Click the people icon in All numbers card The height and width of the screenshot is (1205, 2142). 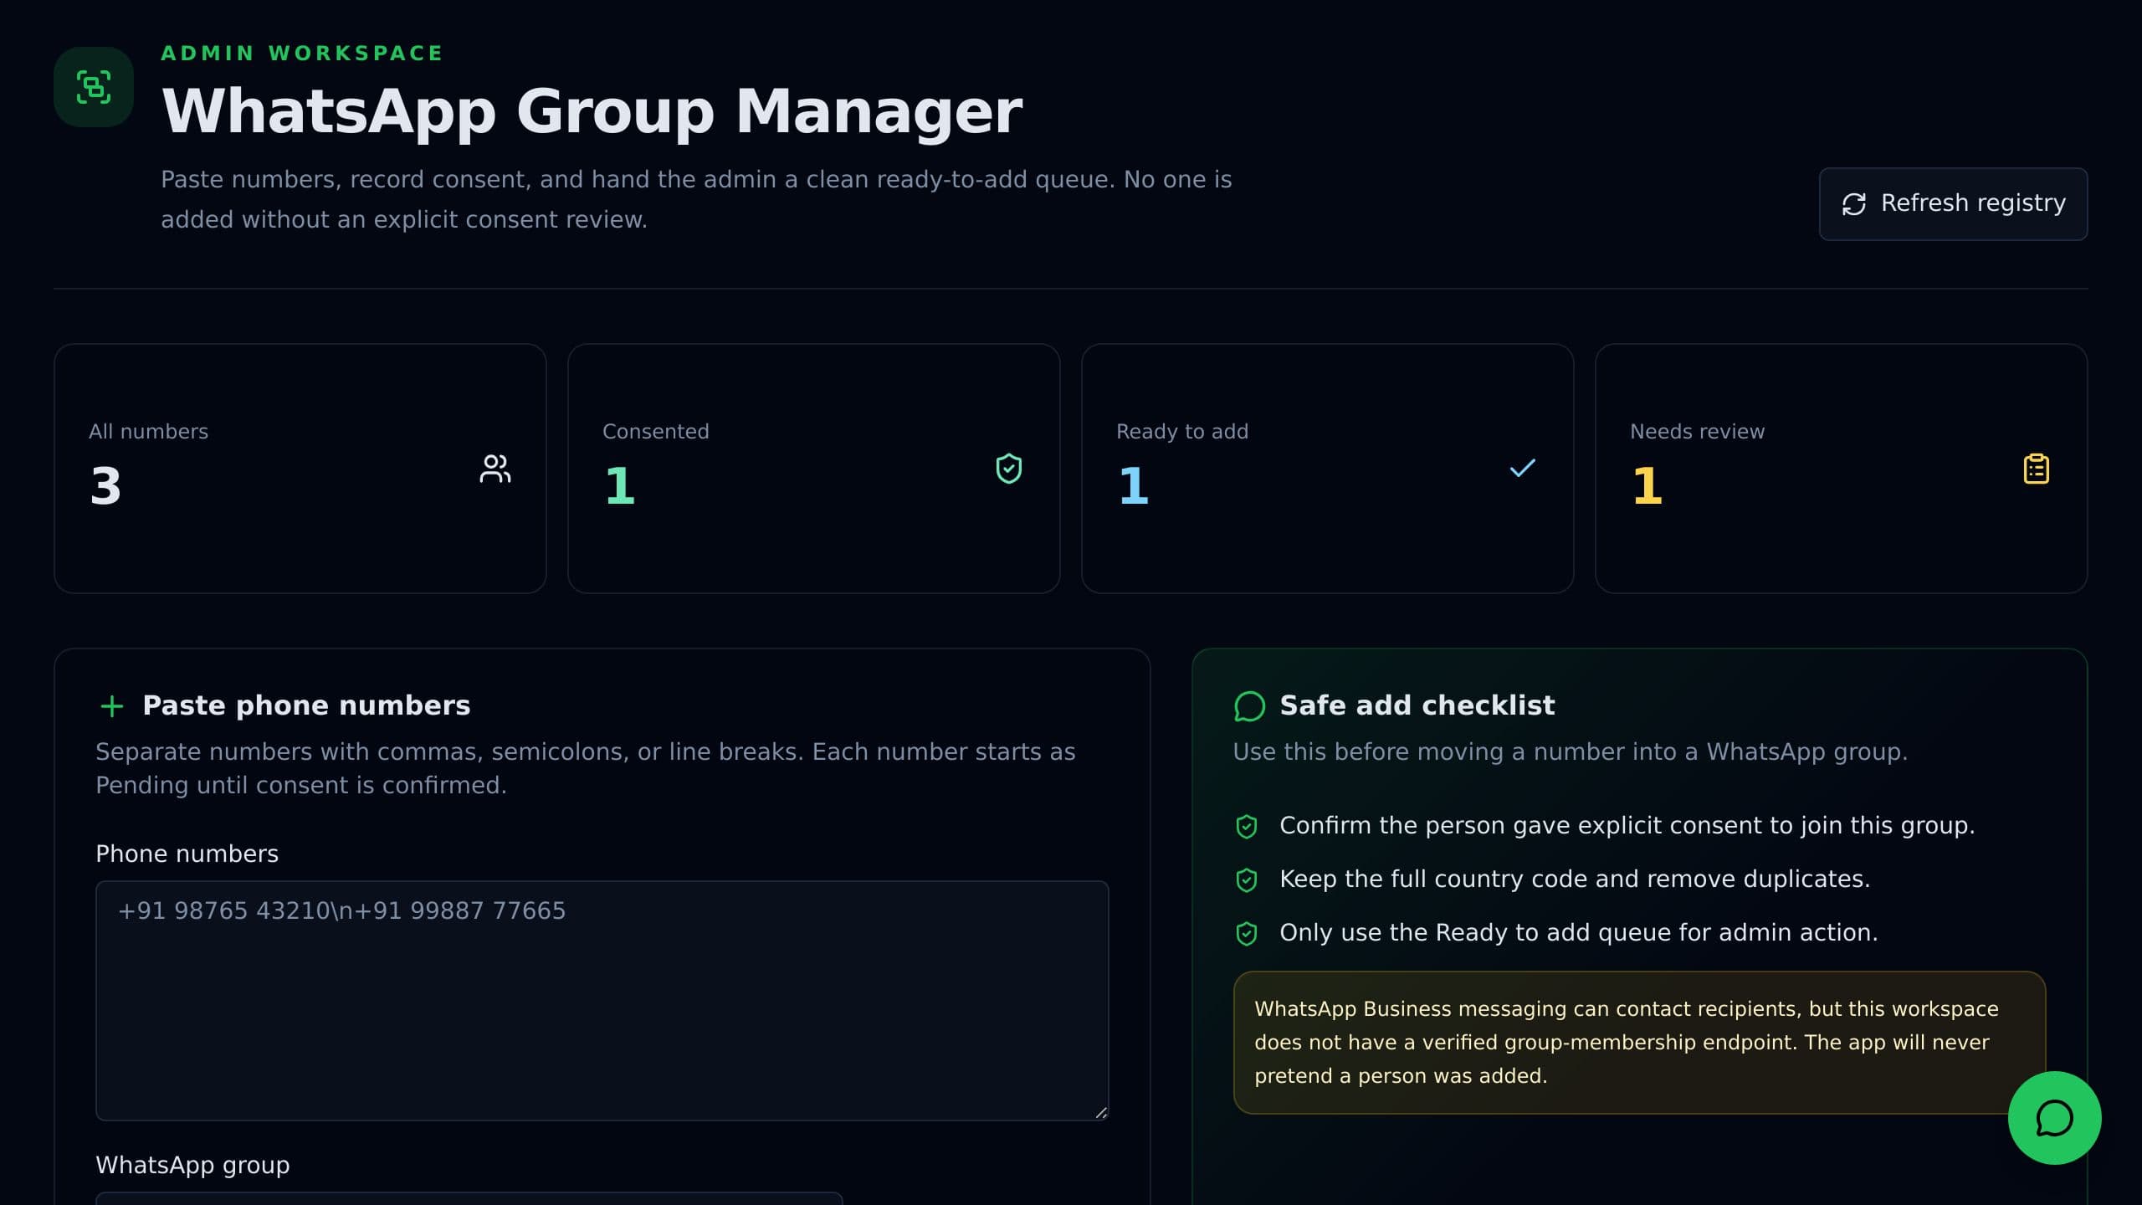(495, 469)
